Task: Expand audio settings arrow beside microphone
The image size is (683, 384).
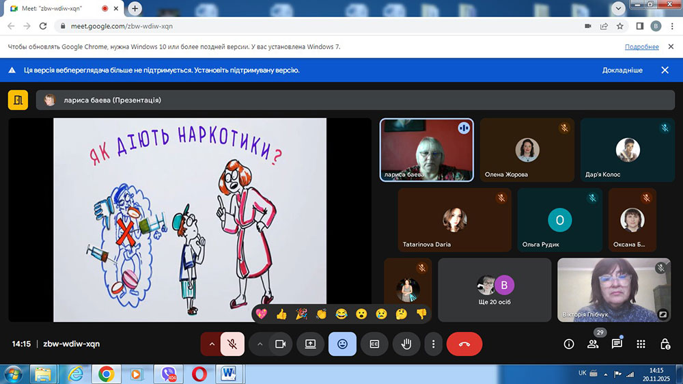Action: click(x=211, y=344)
